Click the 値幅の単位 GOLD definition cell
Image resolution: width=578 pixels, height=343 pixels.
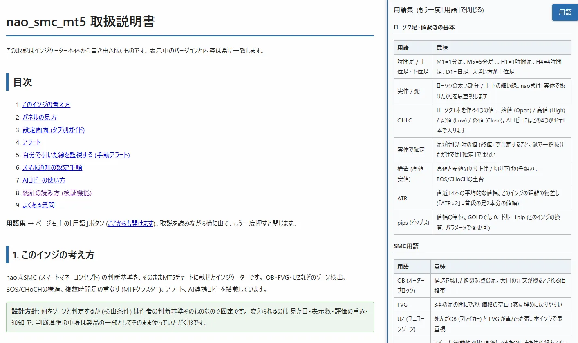502,223
